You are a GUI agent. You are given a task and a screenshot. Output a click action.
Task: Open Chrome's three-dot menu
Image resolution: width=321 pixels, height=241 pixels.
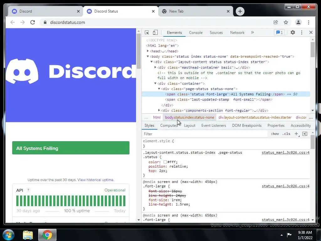(x=308, y=22)
